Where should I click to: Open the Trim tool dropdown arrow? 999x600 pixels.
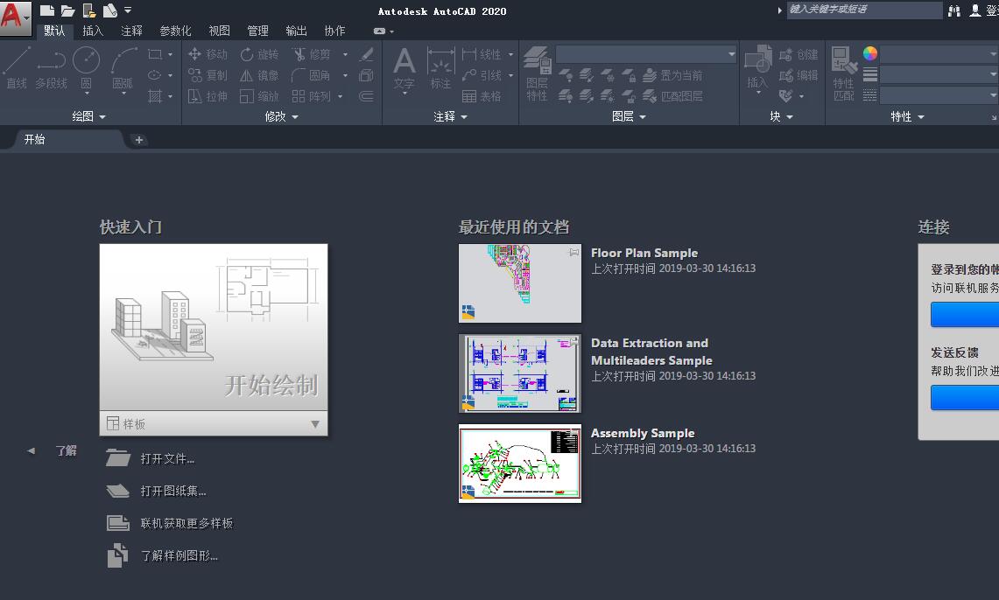coord(345,55)
